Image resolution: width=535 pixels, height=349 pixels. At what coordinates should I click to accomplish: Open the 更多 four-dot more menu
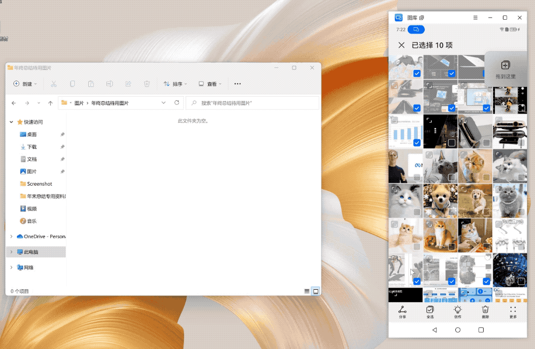pyautogui.click(x=513, y=312)
